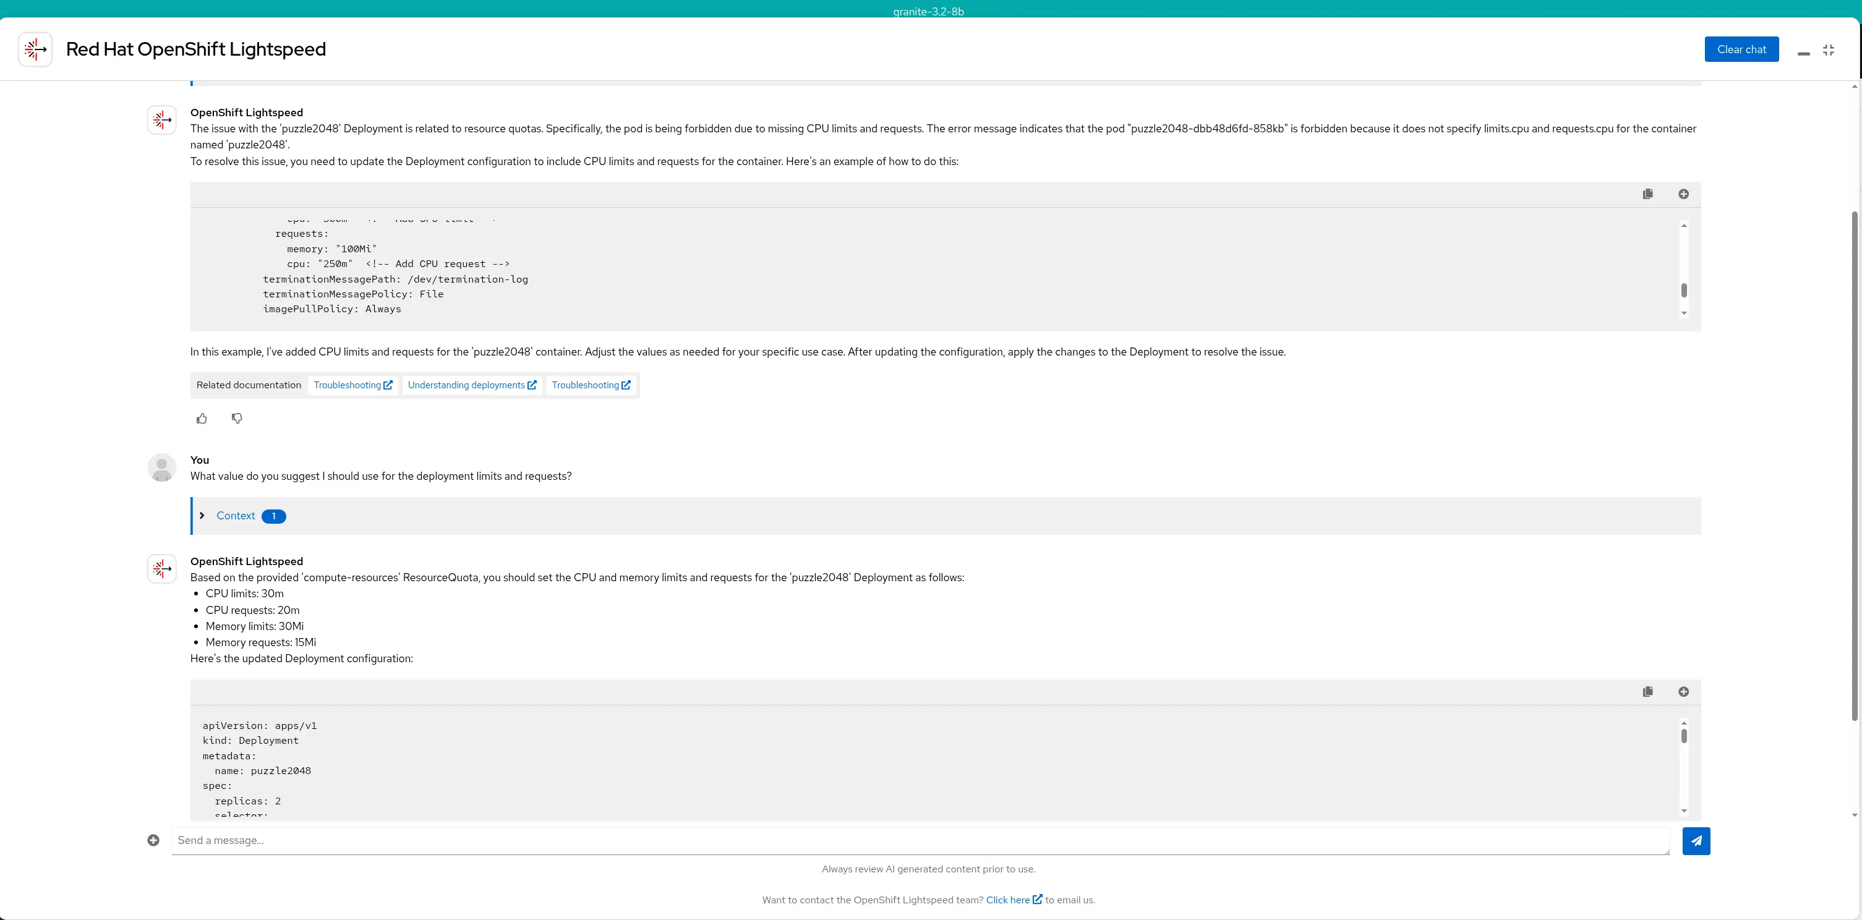Focus the Send a message input

[920, 840]
